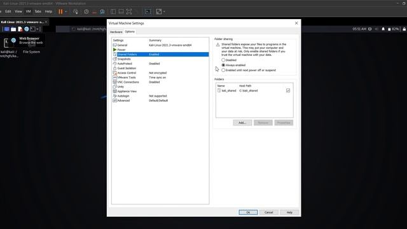This screenshot has height=229, width=407.
Task: Select the Advanced settings row
Action: click(x=160, y=101)
